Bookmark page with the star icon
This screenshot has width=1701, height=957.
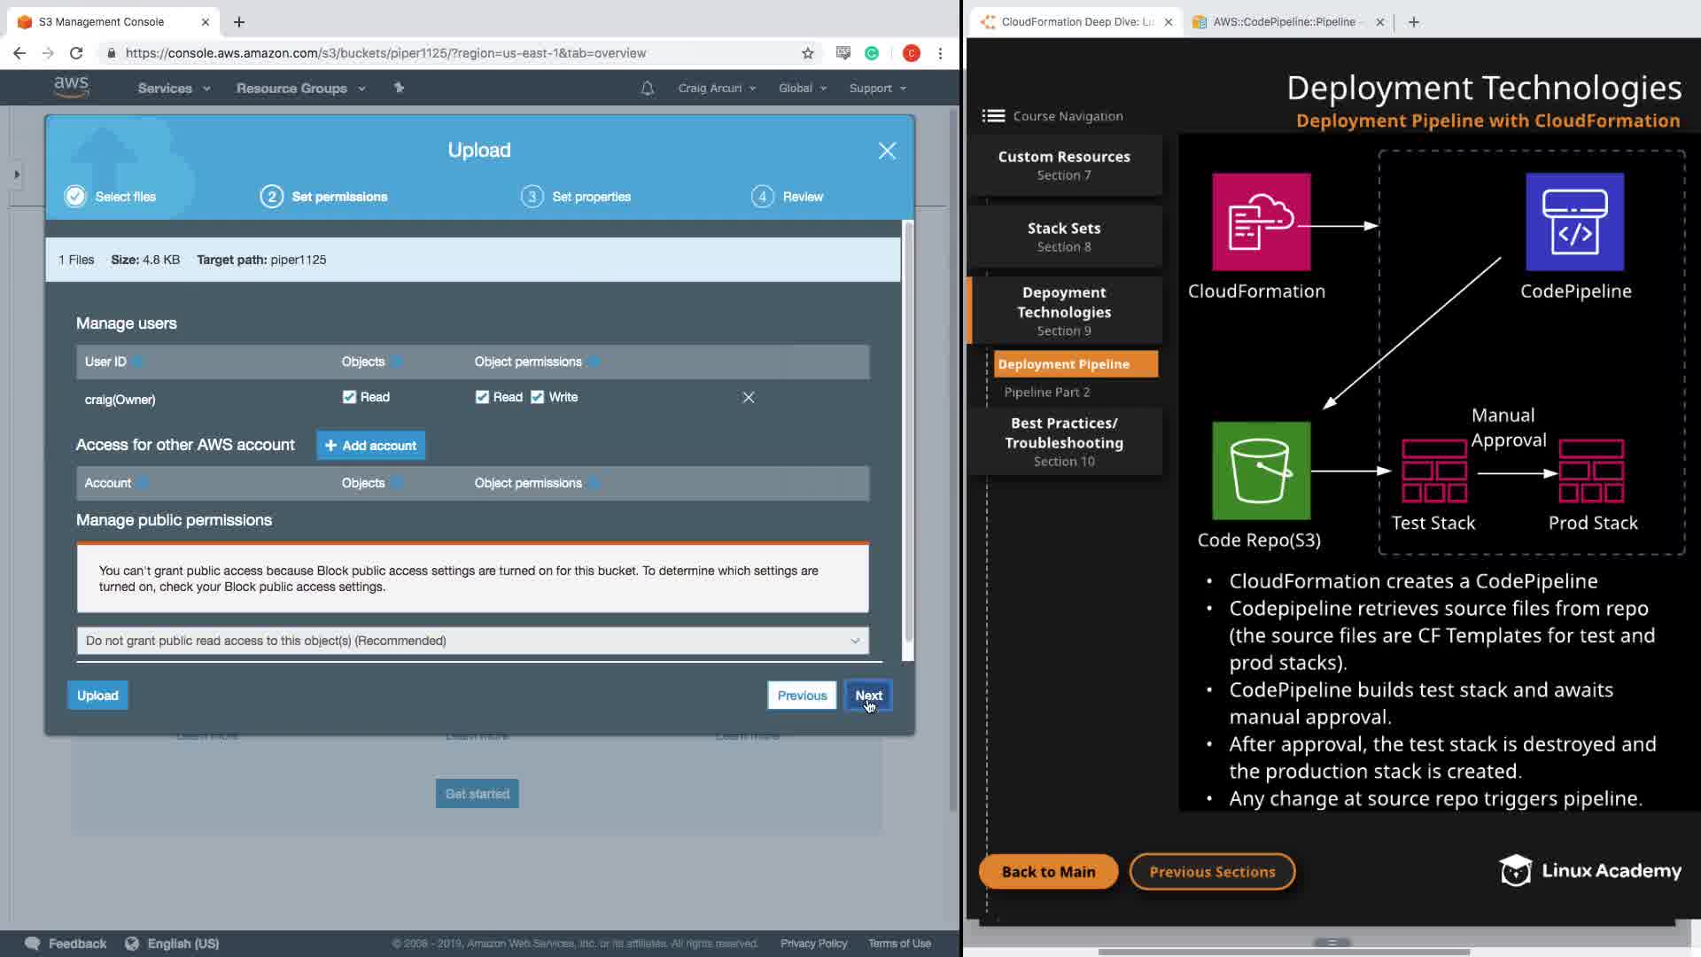[x=807, y=53]
